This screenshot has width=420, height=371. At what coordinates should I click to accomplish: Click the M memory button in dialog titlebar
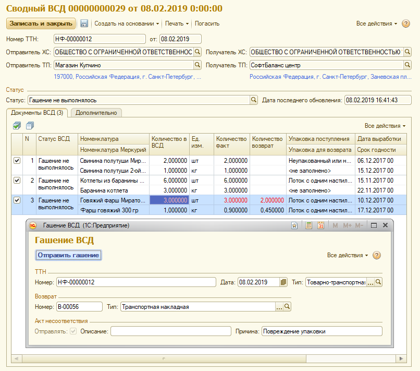point(335,225)
